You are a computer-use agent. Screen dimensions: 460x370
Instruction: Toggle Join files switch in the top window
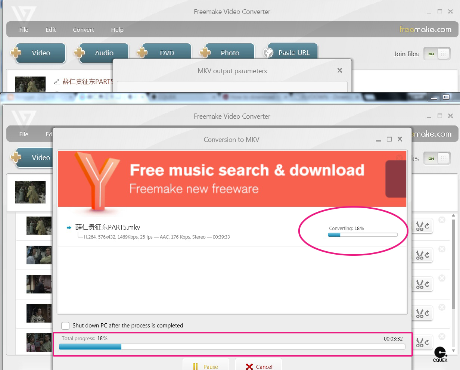pos(436,54)
